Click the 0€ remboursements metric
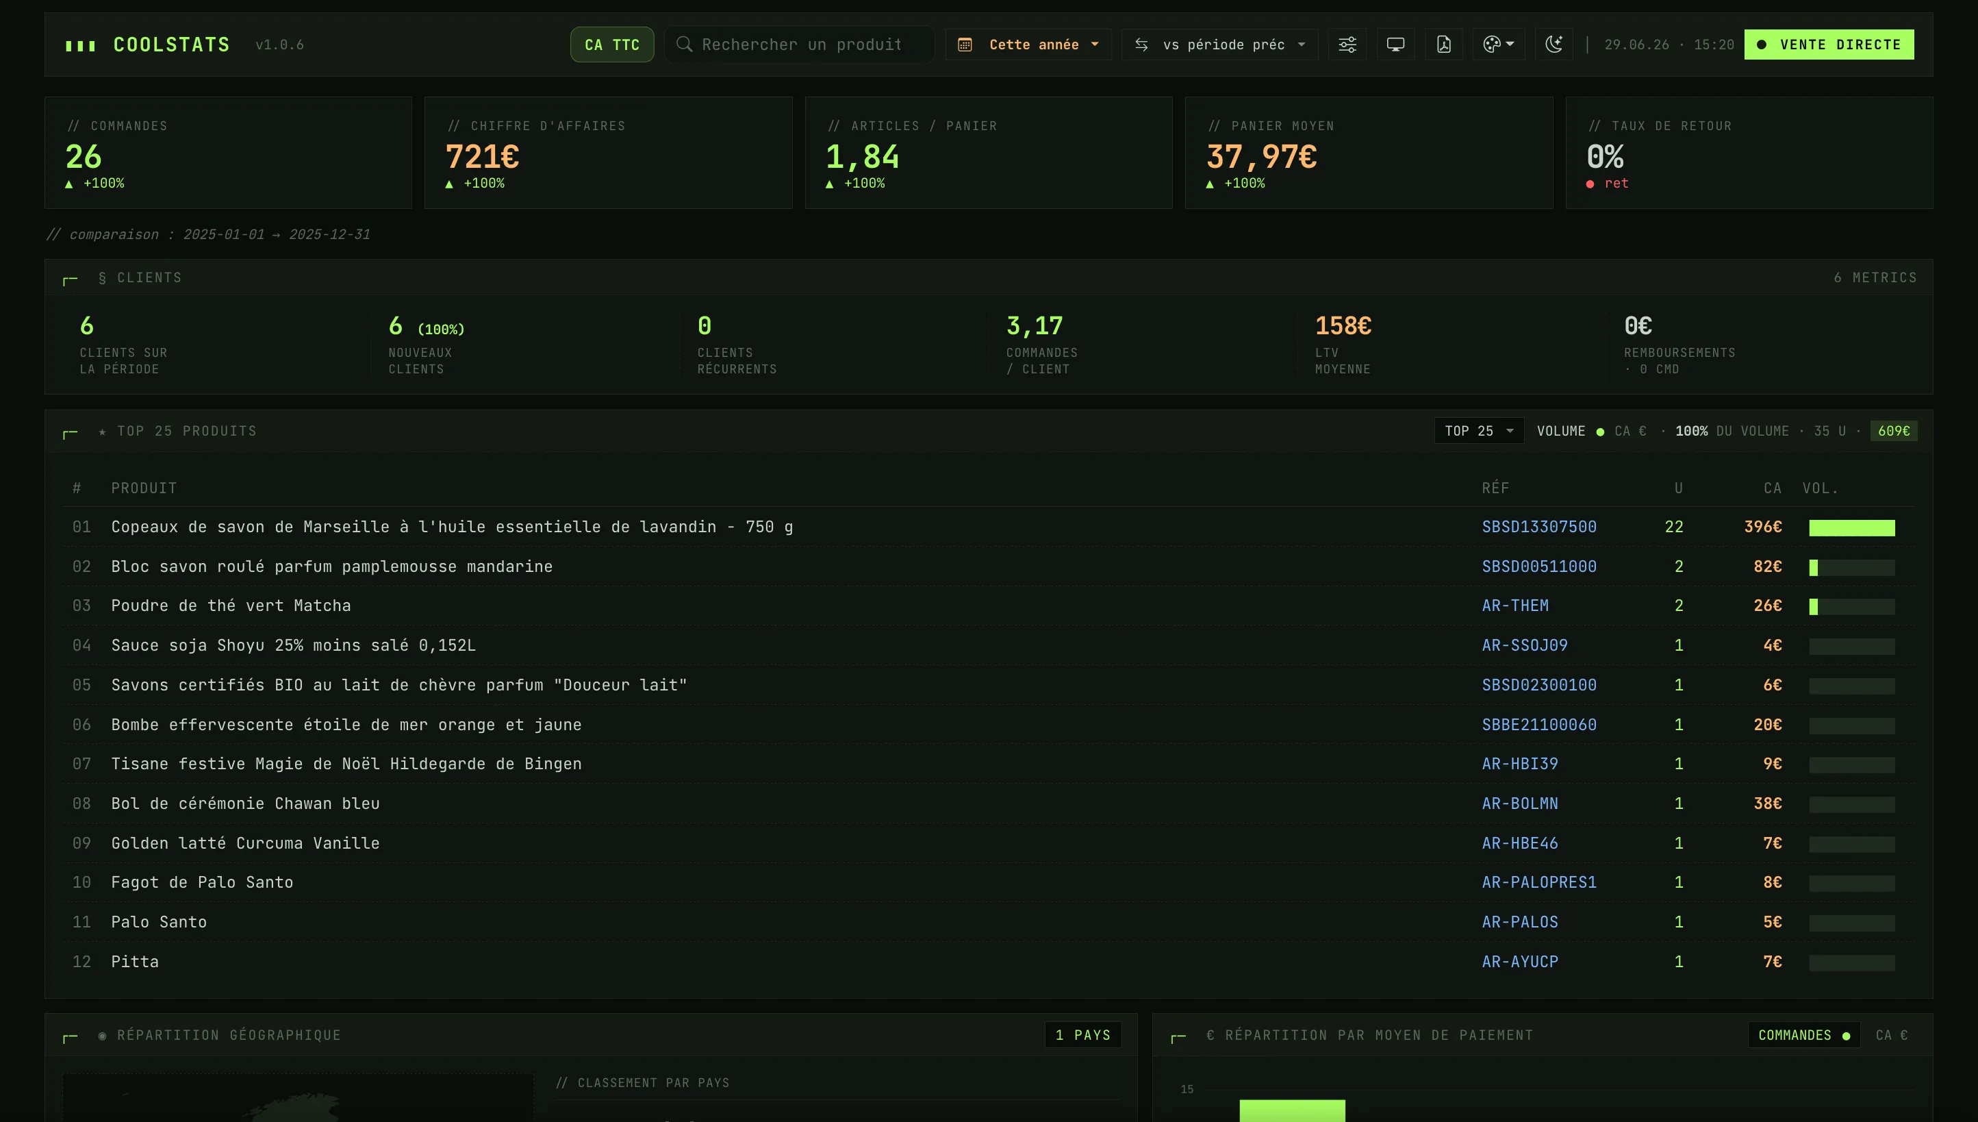Viewport: 1978px width, 1122px height. click(1638, 326)
